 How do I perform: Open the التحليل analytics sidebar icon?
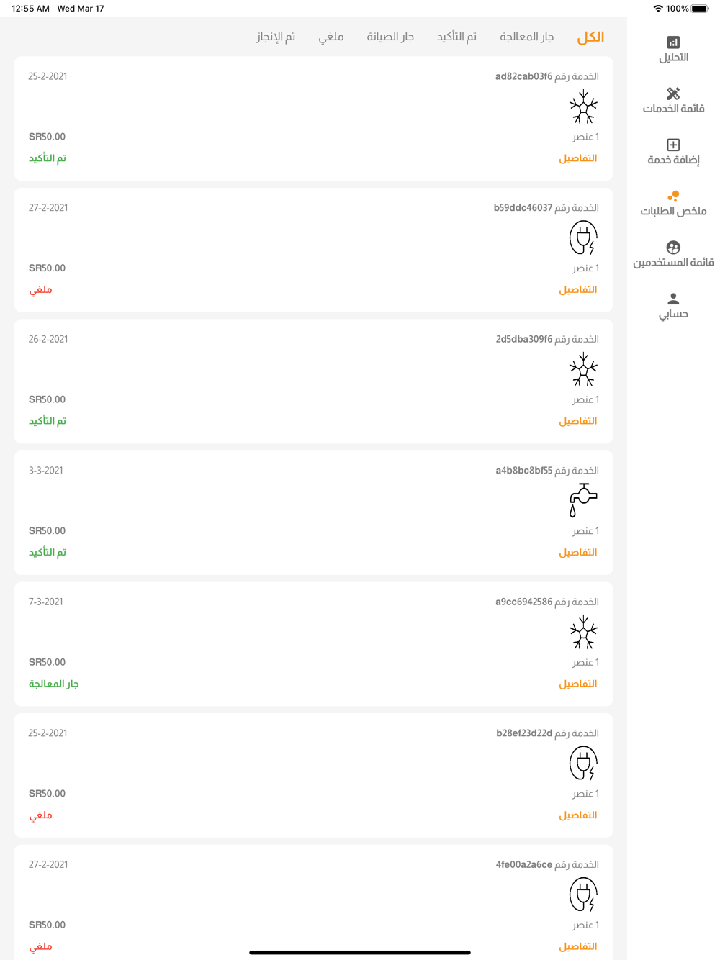pos(673,42)
